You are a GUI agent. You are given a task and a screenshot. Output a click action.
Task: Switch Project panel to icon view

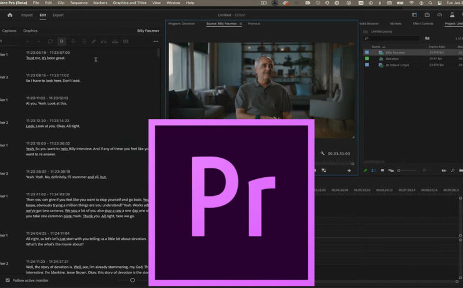(382, 170)
